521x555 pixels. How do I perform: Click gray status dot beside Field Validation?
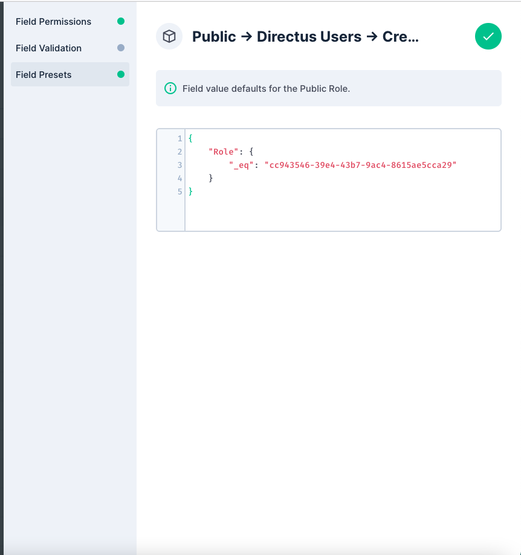(121, 48)
